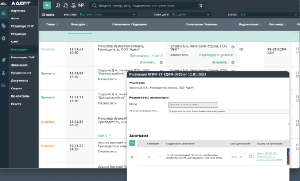Open the Статус dropdown in the inspection dialog
Viewport: 300px width, 181px height.
tap(193, 105)
